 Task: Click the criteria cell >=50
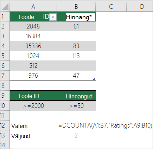point(76,106)
